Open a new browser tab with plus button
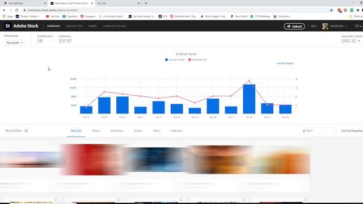The width and height of the screenshot is (363, 204). point(146,3)
